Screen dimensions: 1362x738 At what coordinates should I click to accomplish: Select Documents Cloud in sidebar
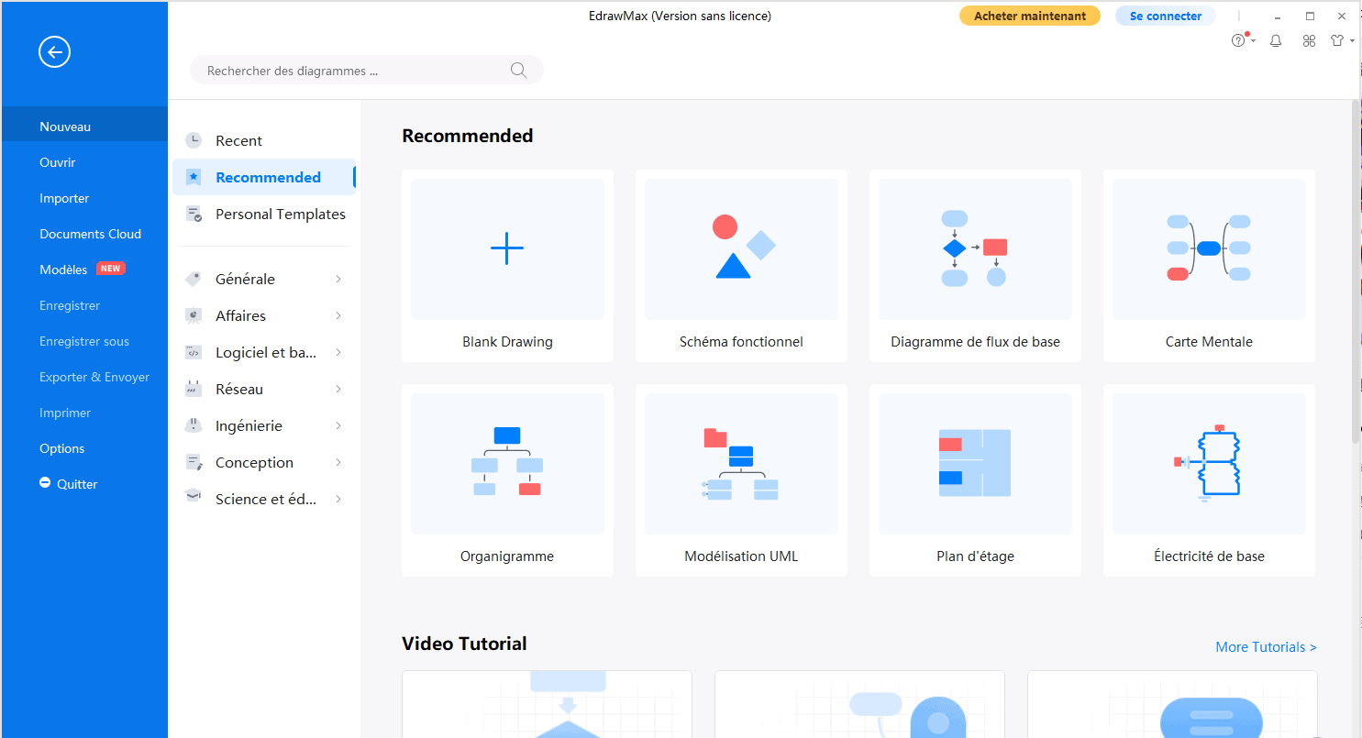pos(90,234)
